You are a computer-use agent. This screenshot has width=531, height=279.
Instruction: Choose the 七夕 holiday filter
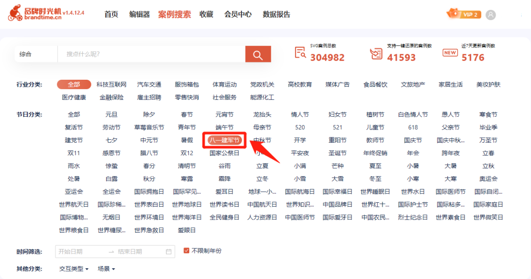pos(112,140)
